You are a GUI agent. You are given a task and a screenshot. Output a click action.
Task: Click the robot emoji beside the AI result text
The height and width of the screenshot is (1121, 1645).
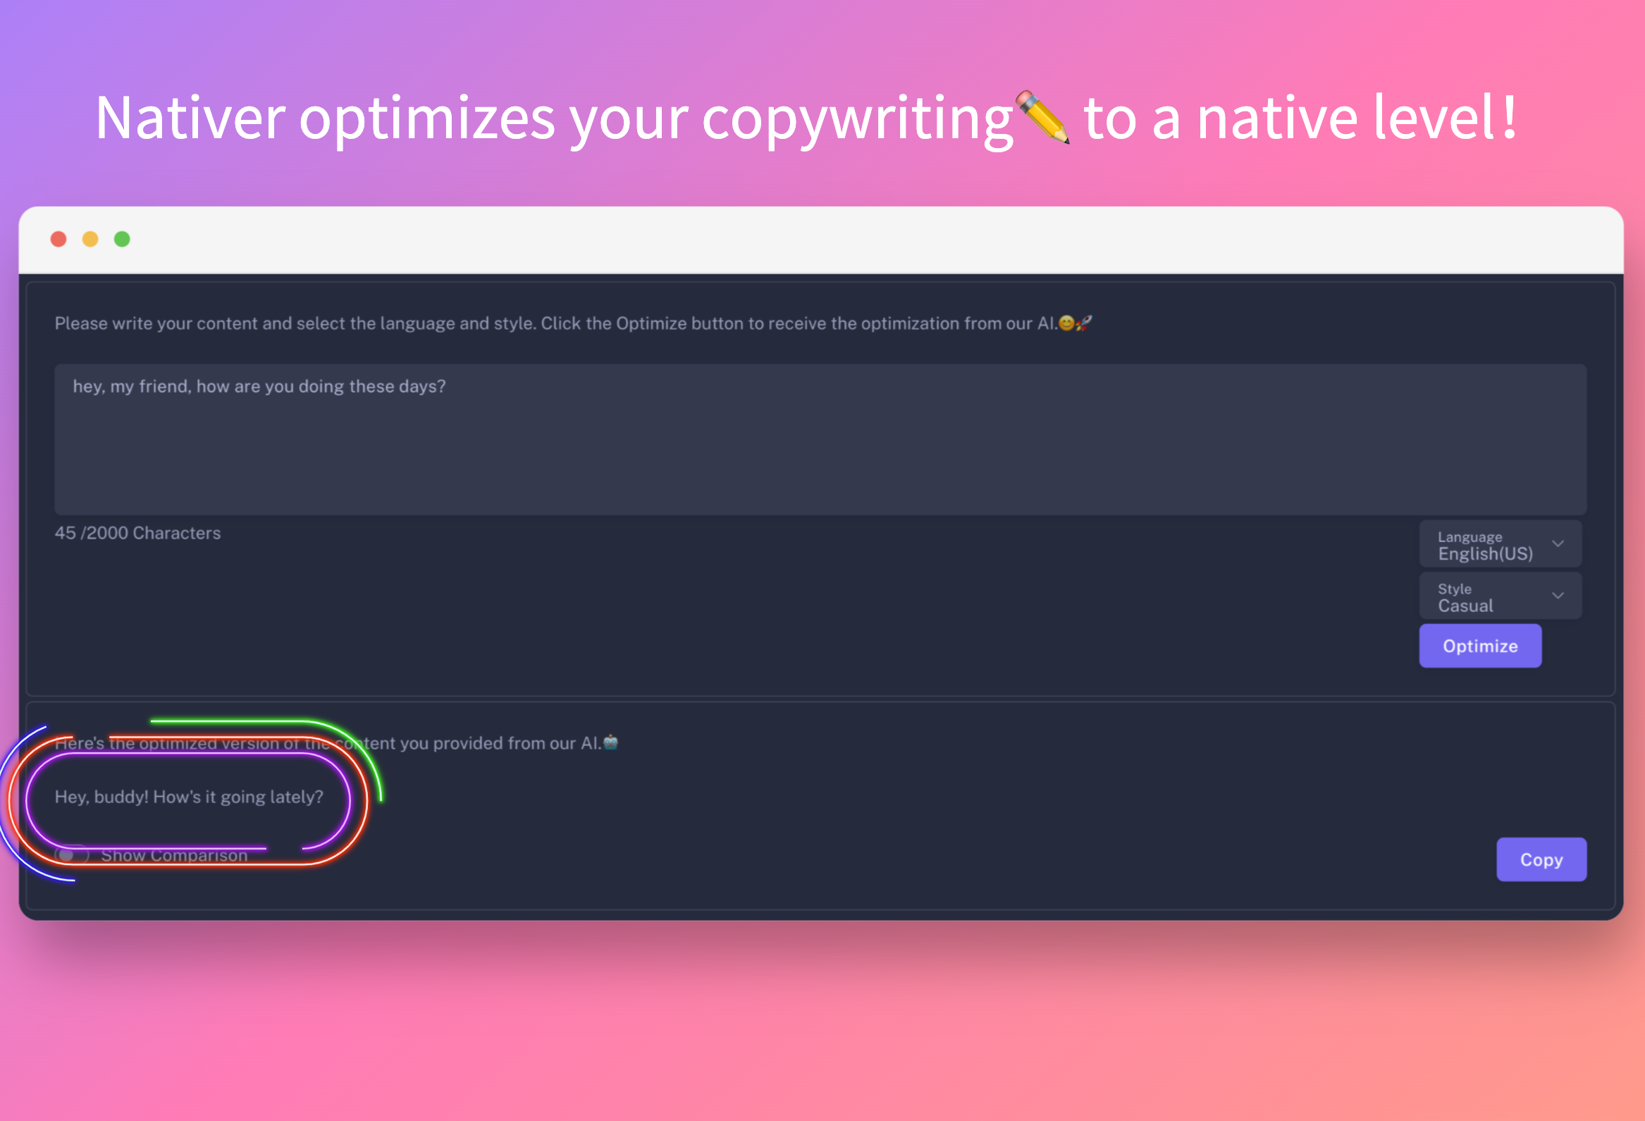coord(610,742)
